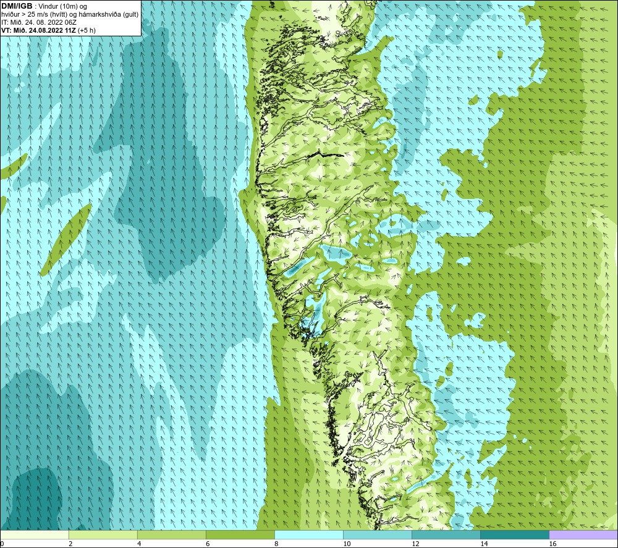Image resolution: width=618 pixels, height=548 pixels.
Task: Click the light teal 10–12 m/s color swatch
Action: click(x=378, y=534)
